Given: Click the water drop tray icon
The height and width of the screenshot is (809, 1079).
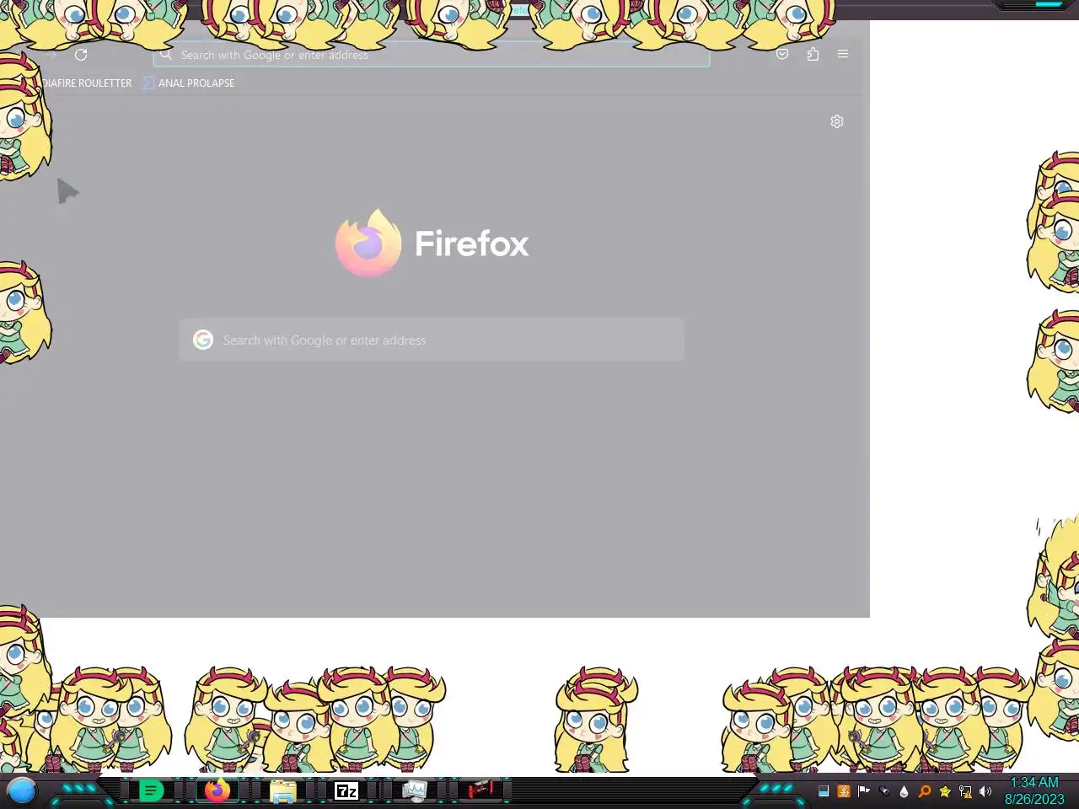Looking at the screenshot, I should (905, 791).
